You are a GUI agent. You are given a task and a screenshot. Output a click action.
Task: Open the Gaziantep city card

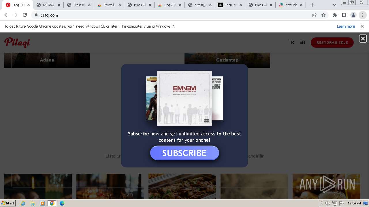pos(227,60)
